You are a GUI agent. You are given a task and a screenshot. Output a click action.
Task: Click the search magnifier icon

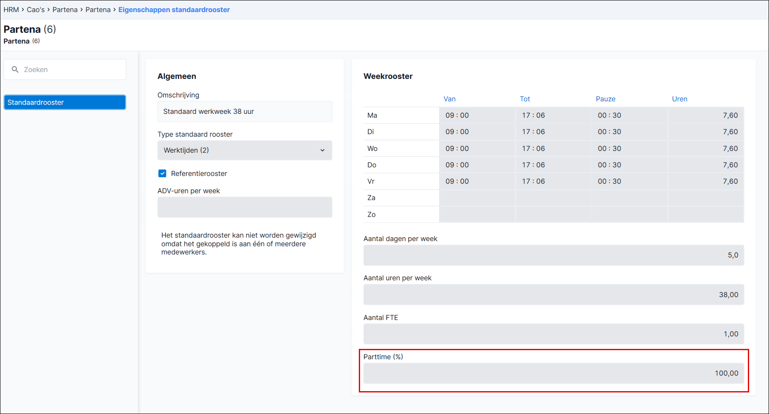point(15,69)
